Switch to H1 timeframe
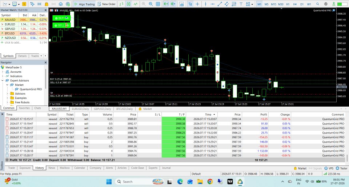This screenshot has width=349, height=187. click(x=288, y=4)
